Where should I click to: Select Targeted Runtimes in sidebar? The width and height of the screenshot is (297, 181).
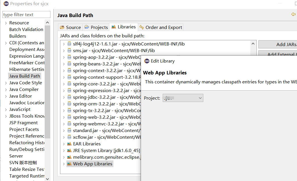click(x=27, y=176)
